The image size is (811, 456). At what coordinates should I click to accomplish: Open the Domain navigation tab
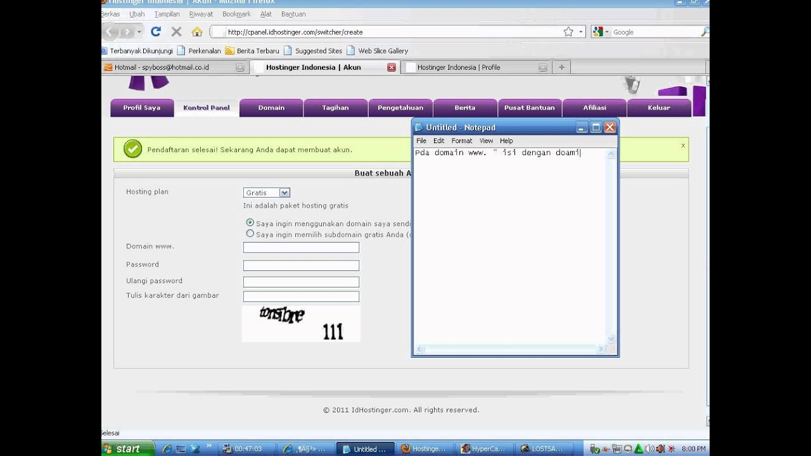pyautogui.click(x=271, y=108)
